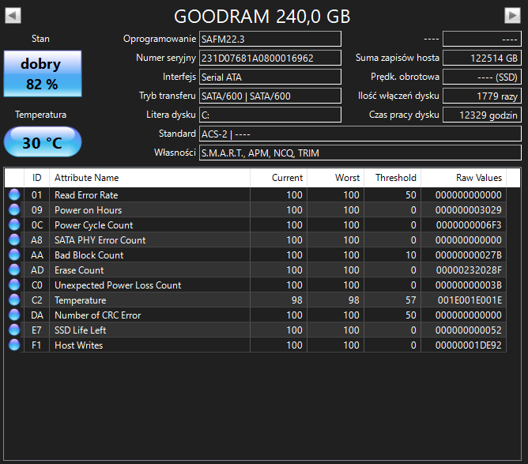
Task: Select the Host Writes attribute row
Action: (x=255, y=345)
